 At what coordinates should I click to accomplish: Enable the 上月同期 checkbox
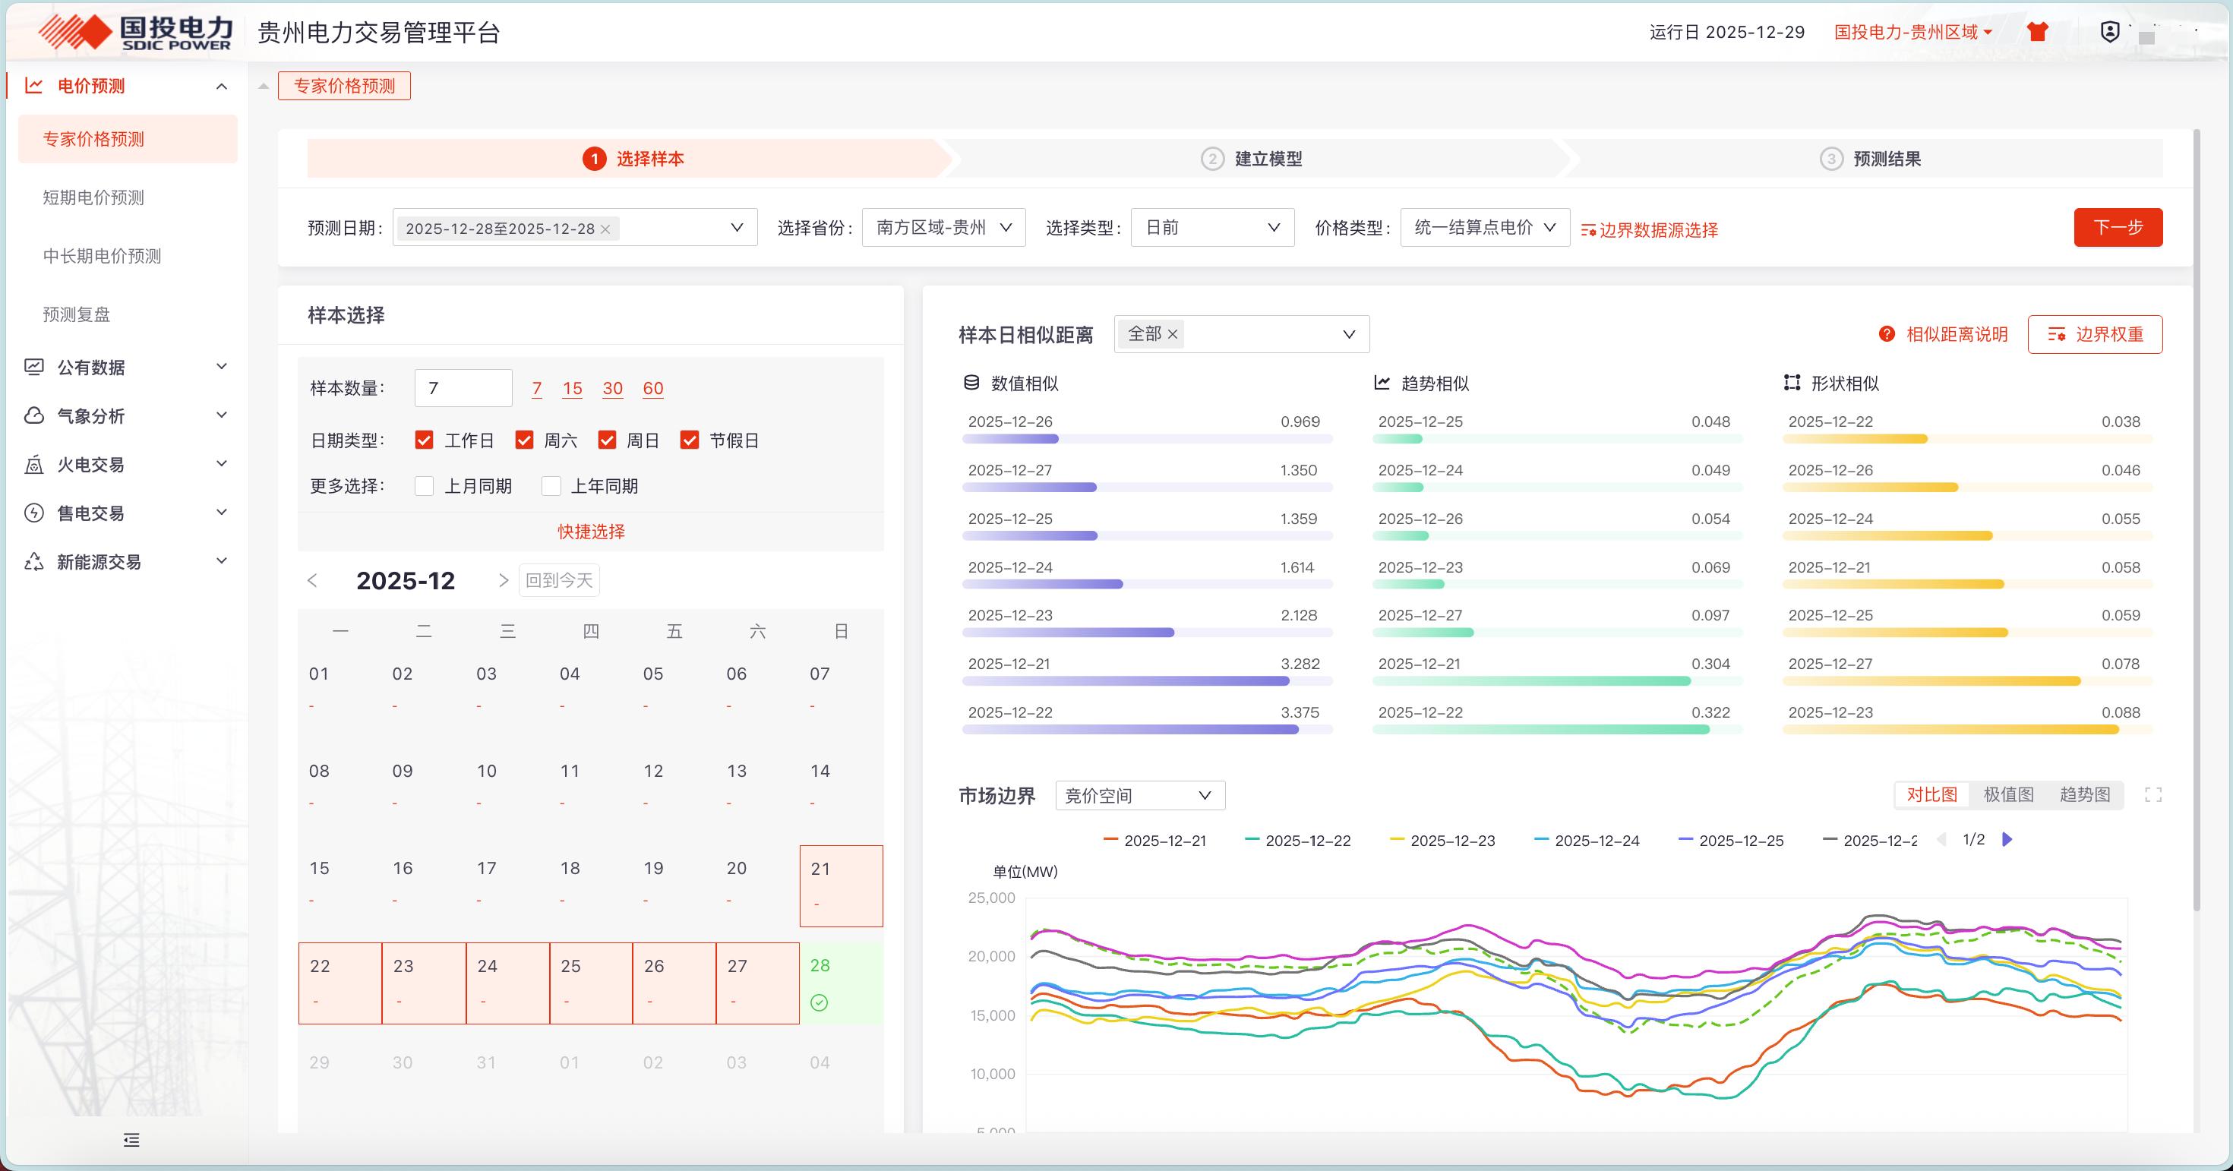424,486
